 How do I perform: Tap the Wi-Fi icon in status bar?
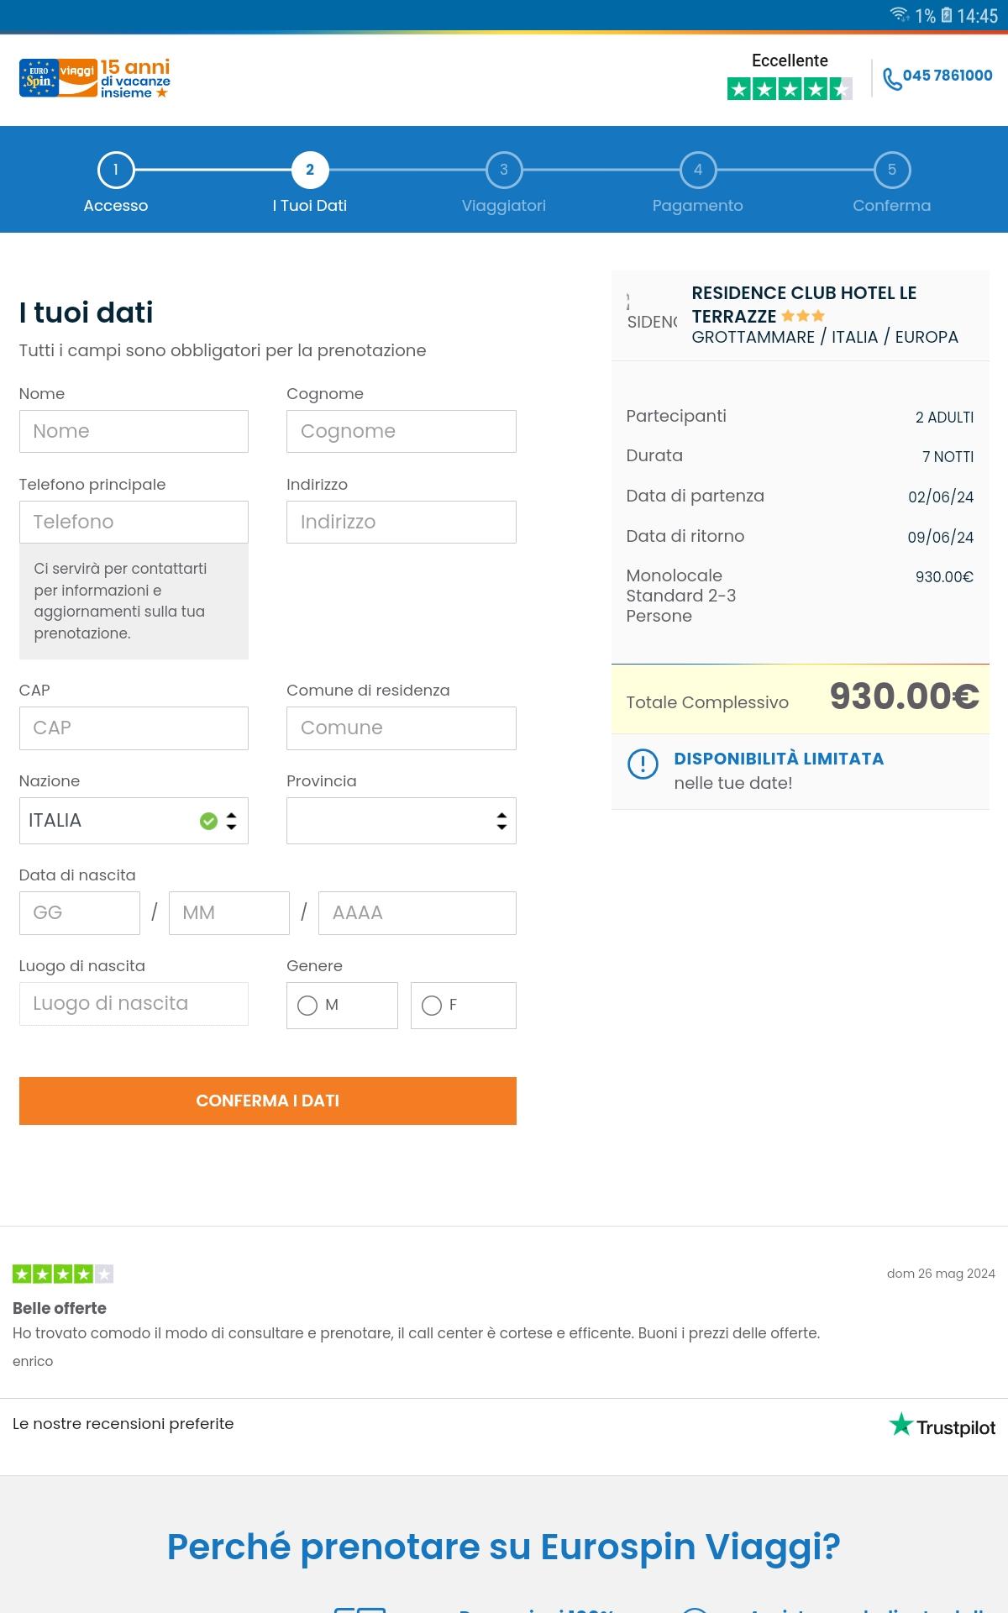pyautogui.click(x=899, y=14)
